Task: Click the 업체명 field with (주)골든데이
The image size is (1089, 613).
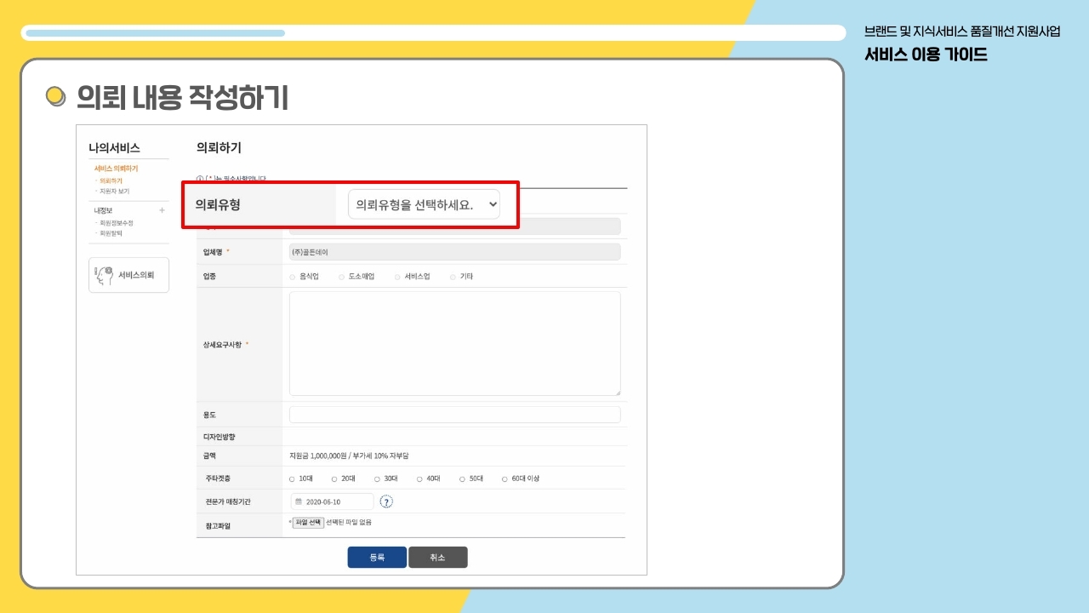Action: coord(455,252)
